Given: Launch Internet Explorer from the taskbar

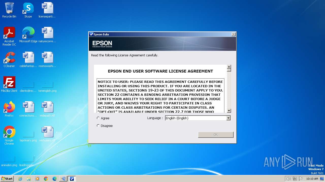Looking at the screenshot, I should click(x=20, y=179).
